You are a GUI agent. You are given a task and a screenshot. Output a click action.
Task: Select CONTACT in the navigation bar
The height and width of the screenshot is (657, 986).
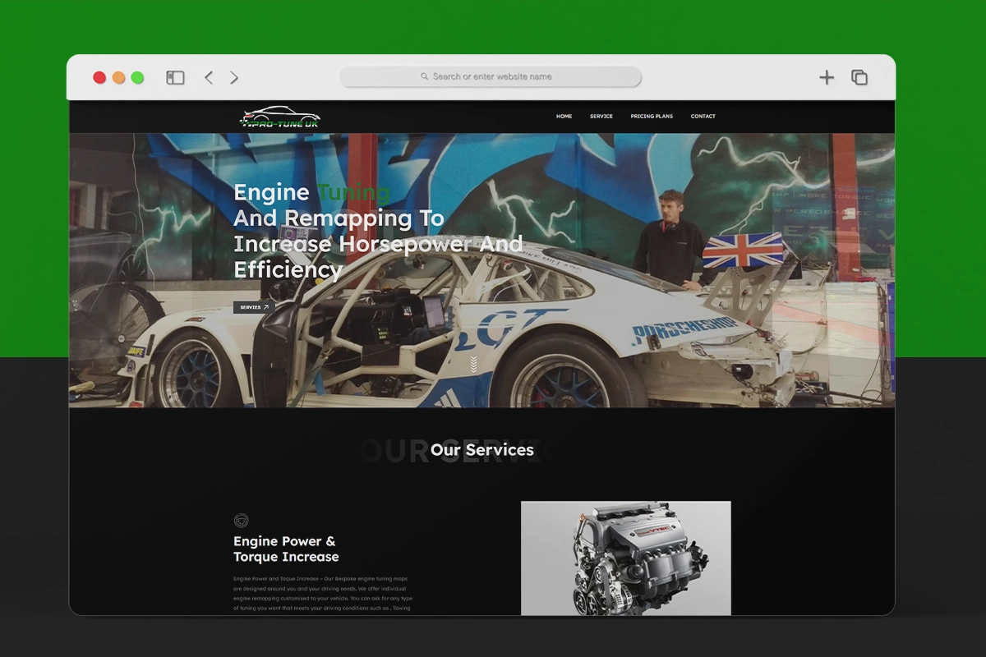pos(703,117)
